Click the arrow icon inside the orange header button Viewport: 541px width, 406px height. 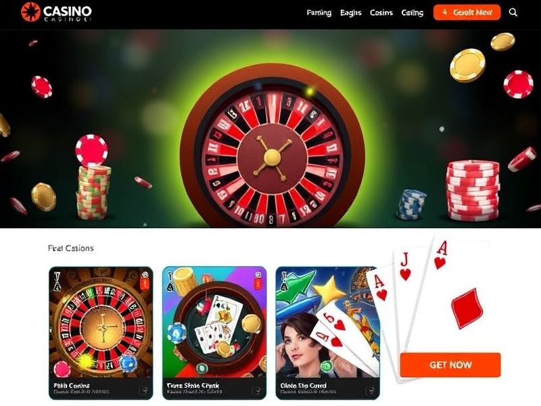445,12
